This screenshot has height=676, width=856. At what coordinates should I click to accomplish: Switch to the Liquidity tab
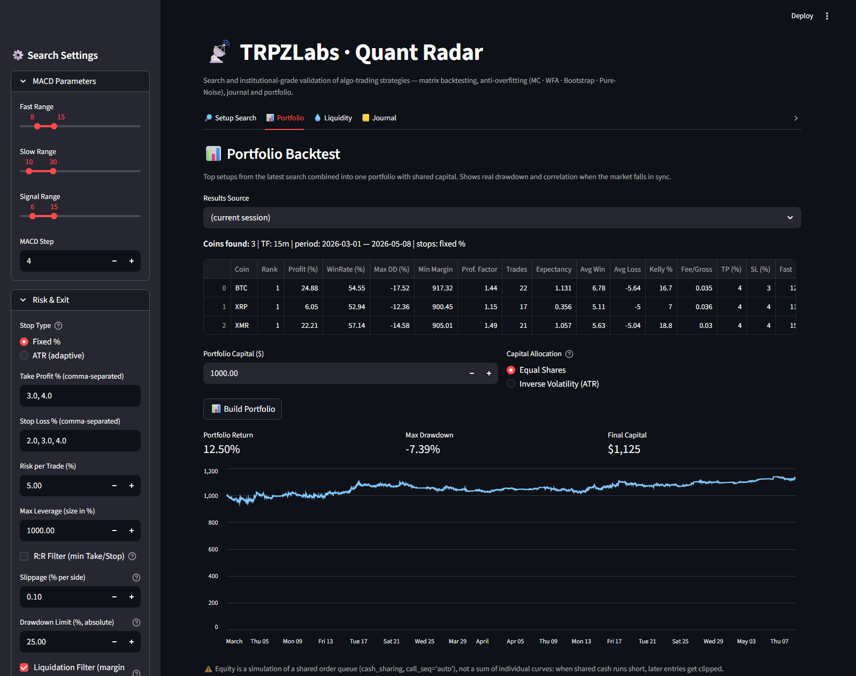pos(333,118)
